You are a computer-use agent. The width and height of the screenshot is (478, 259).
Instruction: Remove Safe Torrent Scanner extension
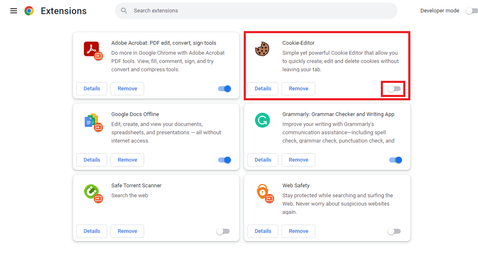coord(127,231)
